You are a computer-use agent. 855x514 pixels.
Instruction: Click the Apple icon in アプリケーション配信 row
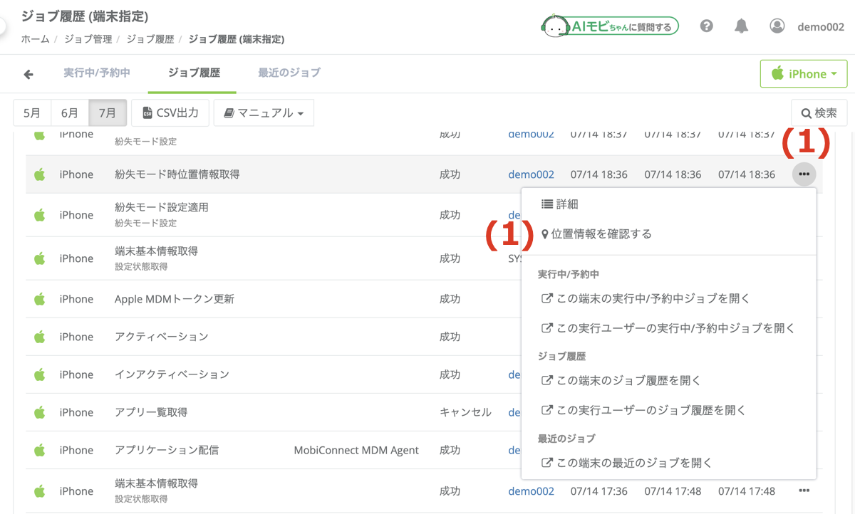[40, 450]
